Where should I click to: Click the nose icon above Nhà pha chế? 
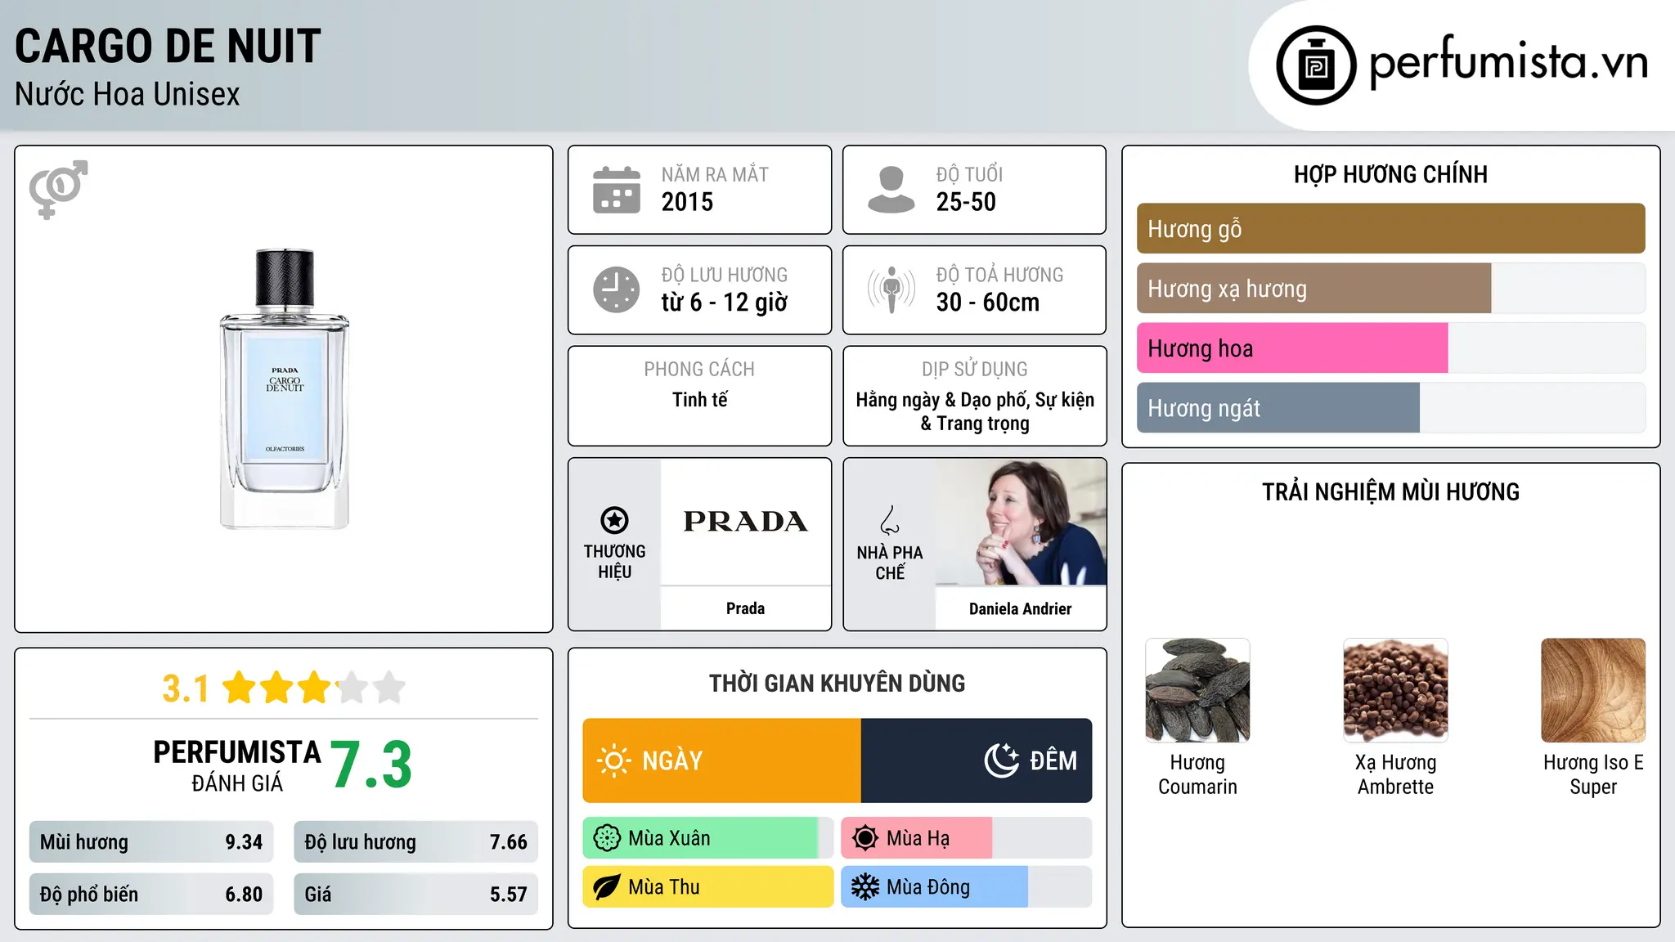890,520
